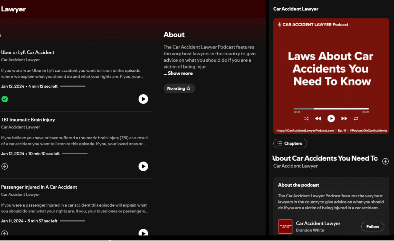394x241 pixels.
Task: Click Car Accident Lawyer under TBI episode title
Action: point(21,127)
